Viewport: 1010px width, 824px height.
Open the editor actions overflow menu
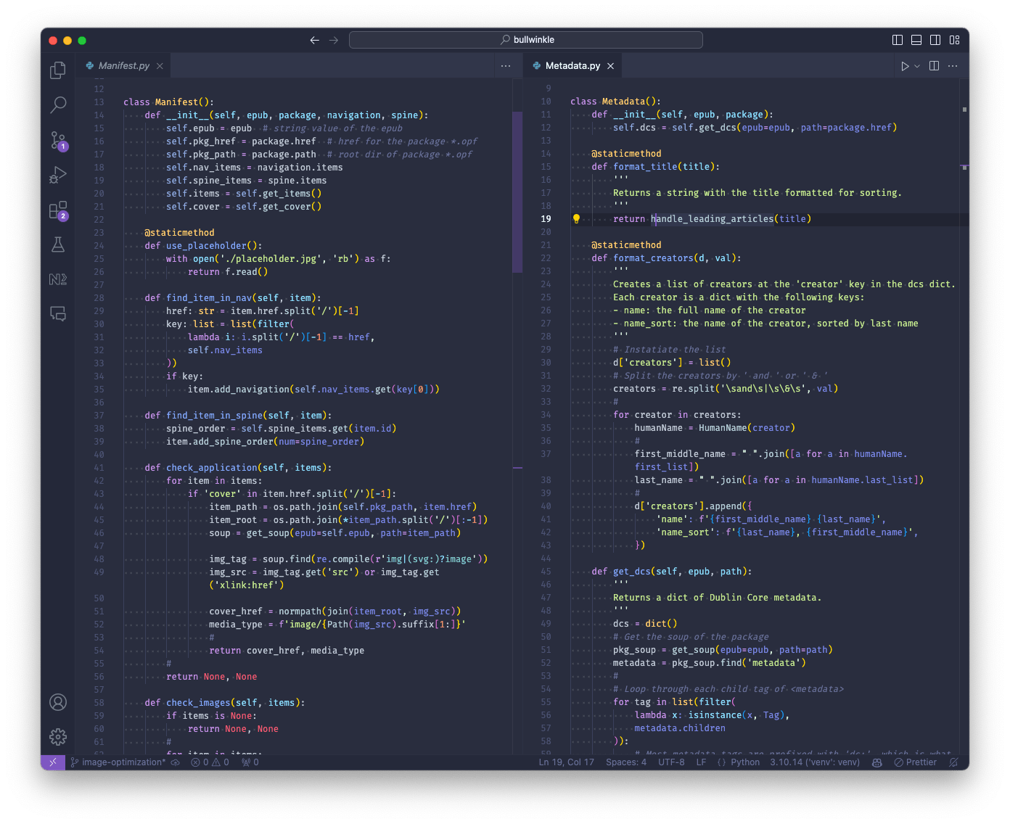click(952, 65)
